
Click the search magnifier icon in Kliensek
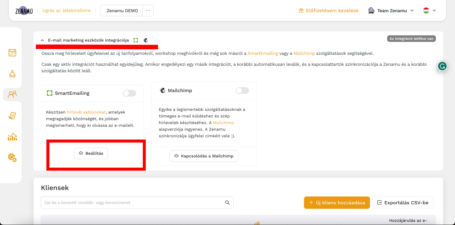pyautogui.click(x=227, y=203)
